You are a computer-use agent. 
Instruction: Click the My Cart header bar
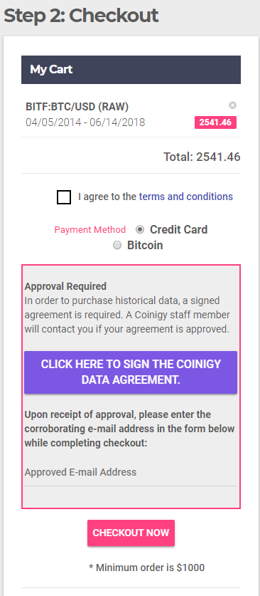(131, 70)
